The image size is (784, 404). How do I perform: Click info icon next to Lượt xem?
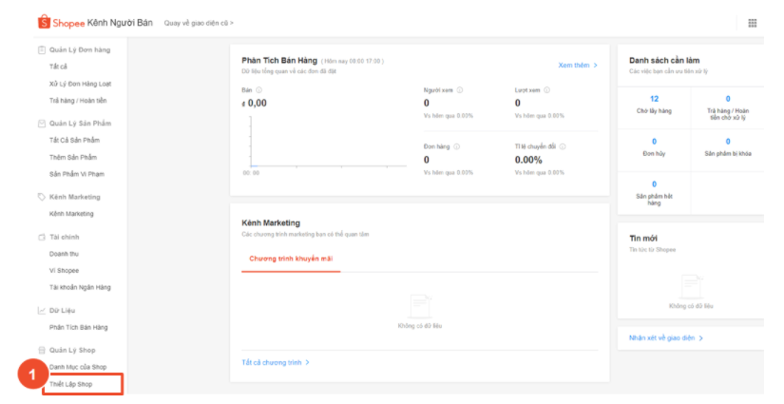tap(549, 90)
